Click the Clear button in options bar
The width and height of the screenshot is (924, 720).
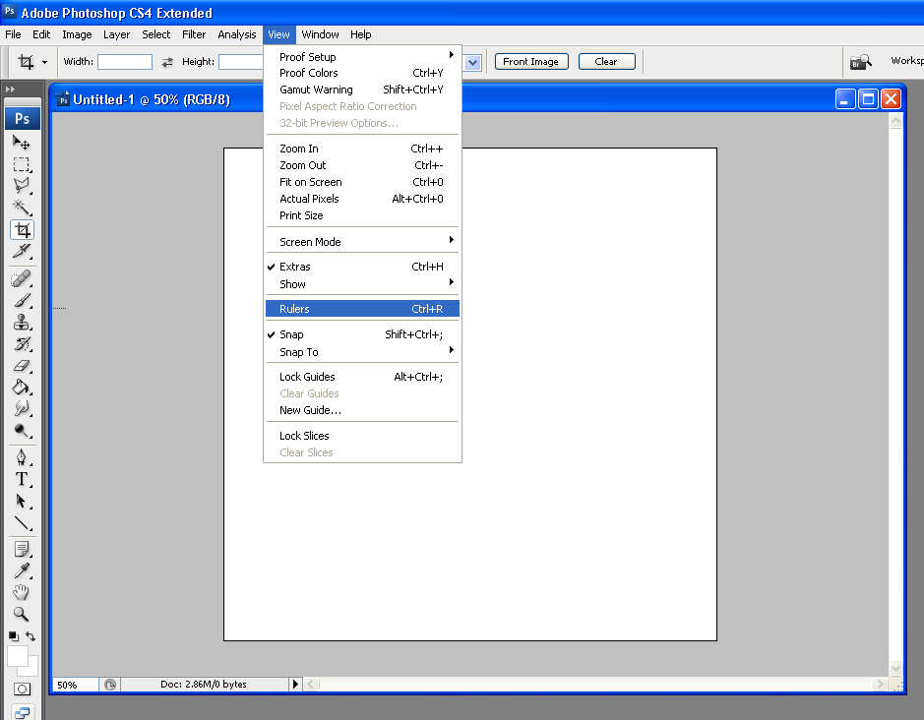click(606, 61)
